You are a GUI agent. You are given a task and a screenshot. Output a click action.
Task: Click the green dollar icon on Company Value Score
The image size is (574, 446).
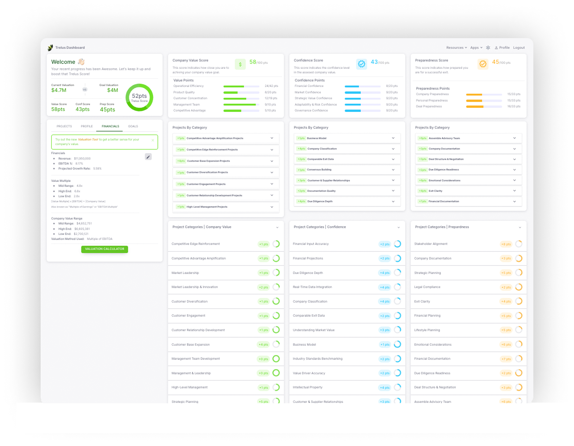click(240, 64)
